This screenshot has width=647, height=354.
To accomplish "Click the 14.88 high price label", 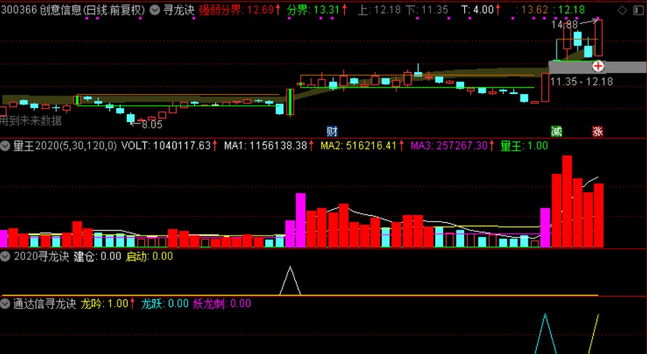I will pyautogui.click(x=564, y=25).
